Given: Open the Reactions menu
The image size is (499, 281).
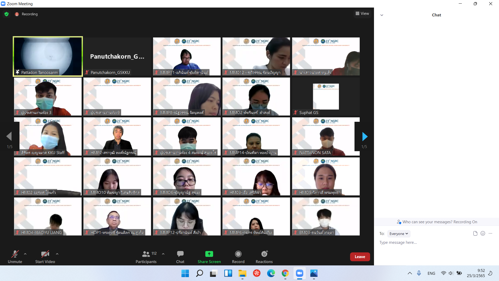Looking at the screenshot, I should pyautogui.click(x=264, y=254).
